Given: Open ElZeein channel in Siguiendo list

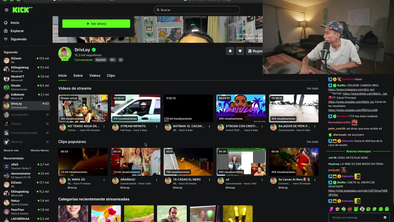Looking at the screenshot, I should 26,60.
